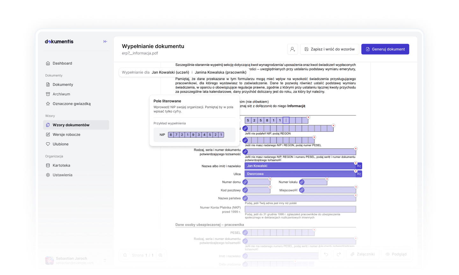Click link icon beside PESEL pracownika field

click(245, 233)
